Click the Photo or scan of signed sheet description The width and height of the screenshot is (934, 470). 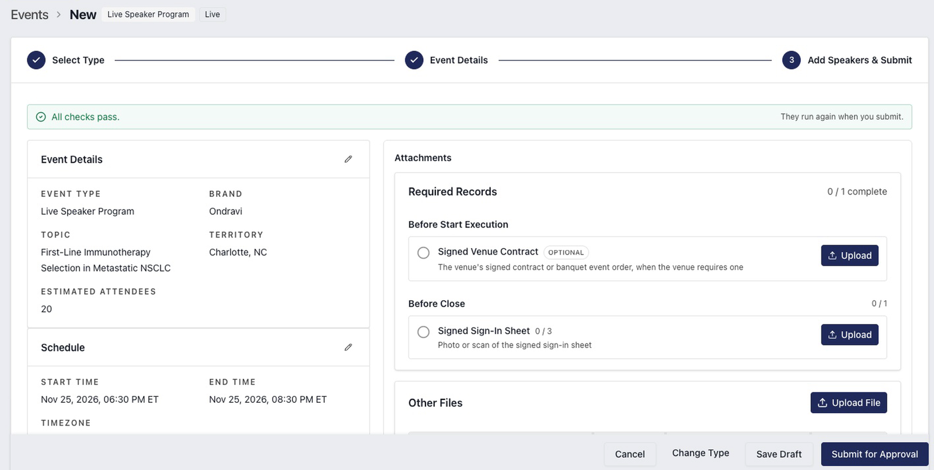click(x=514, y=345)
